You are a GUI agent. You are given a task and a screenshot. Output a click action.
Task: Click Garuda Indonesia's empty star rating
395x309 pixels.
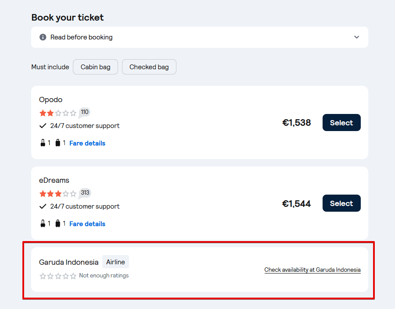[58, 276]
